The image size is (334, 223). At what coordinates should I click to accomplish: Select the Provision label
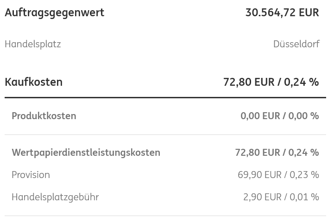[x=31, y=175]
